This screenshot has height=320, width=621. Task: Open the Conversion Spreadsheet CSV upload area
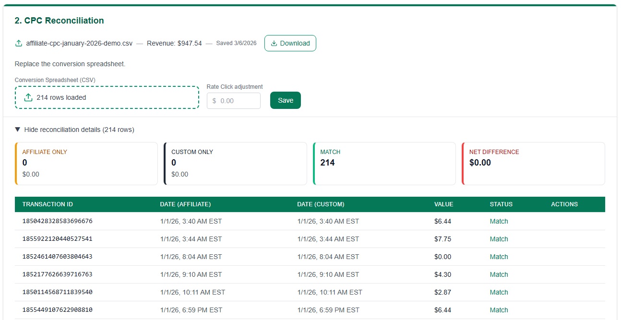[107, 97]
